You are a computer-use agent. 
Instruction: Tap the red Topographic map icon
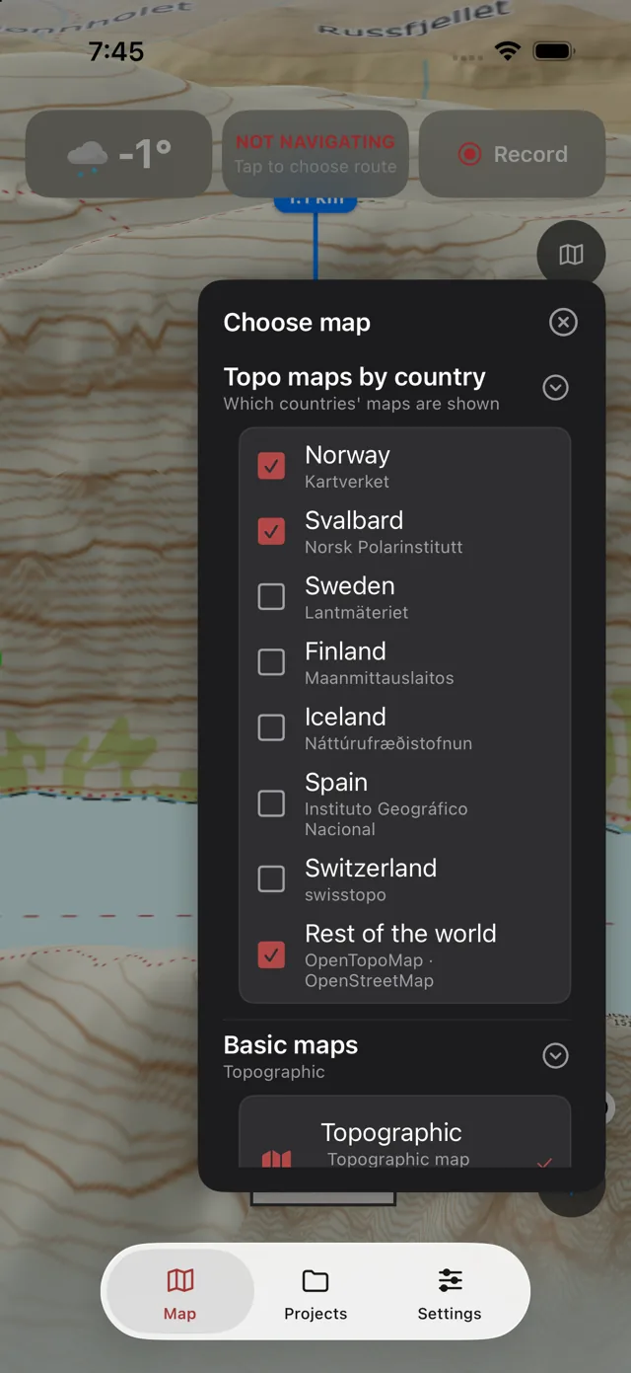click(276, 1159)
